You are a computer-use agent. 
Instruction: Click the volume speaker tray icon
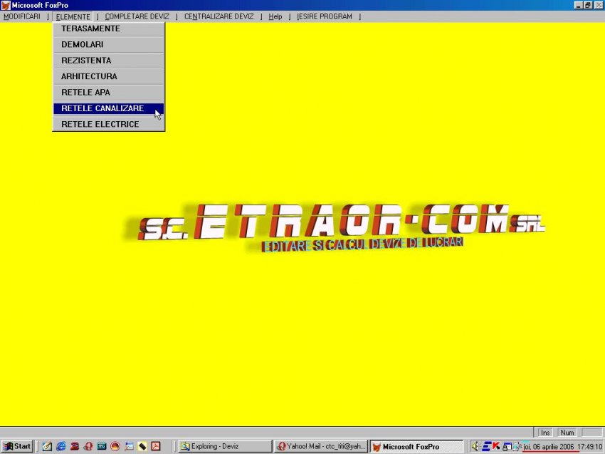click(x=475, y=446)
